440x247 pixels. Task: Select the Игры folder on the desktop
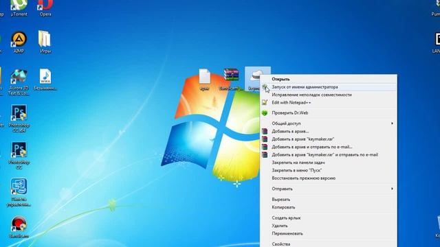click(x=45, y=42)
